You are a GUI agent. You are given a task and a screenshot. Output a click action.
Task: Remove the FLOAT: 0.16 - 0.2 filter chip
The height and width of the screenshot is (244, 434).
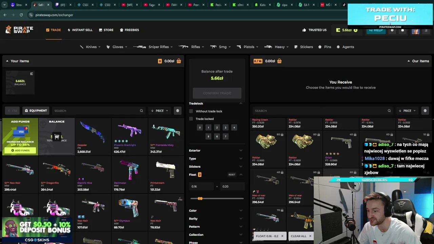(282, 236)
